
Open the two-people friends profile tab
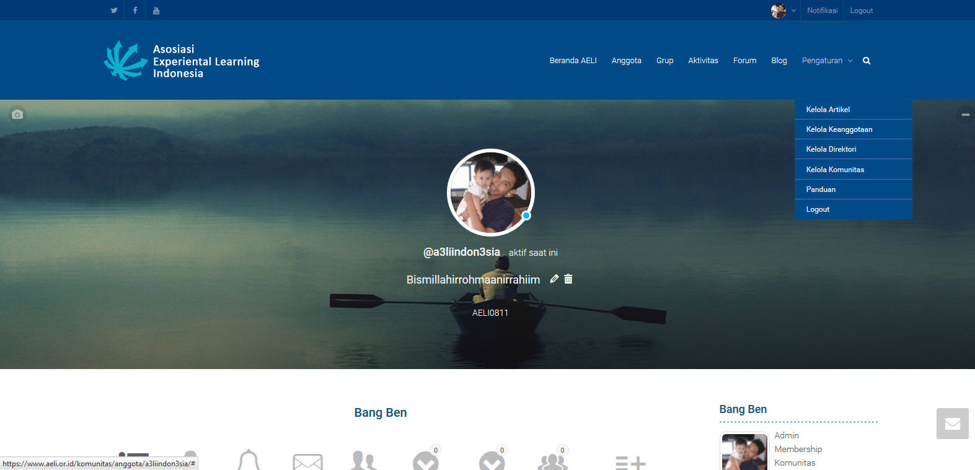point(363,461)
